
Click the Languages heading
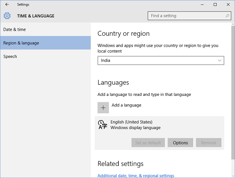click(113, 83)
